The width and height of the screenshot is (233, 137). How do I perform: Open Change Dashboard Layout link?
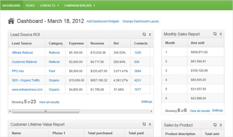pyautogui.click(x=141, y=21)
